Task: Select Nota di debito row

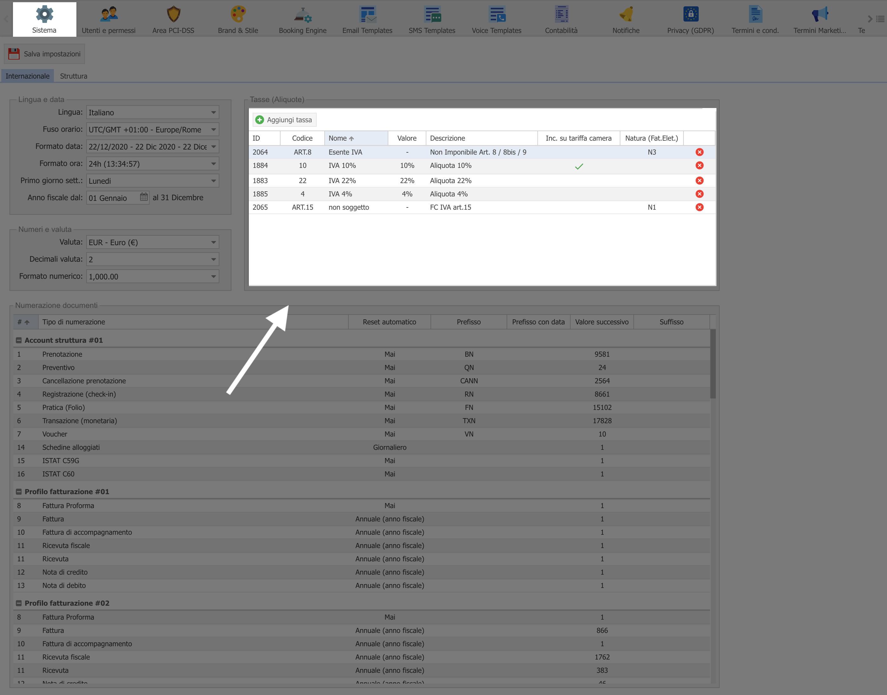Action: pyautogui.click(x=362, y=585)
